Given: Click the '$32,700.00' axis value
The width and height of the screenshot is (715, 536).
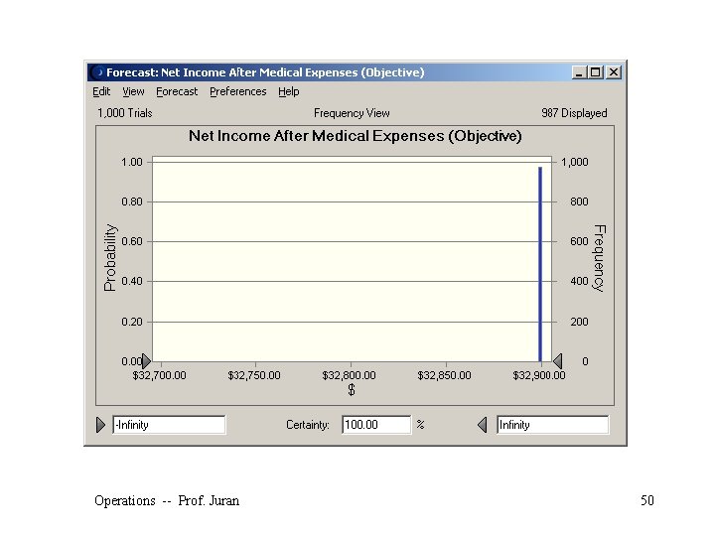Looking at the screenshot, I should [x=159, y=375].
